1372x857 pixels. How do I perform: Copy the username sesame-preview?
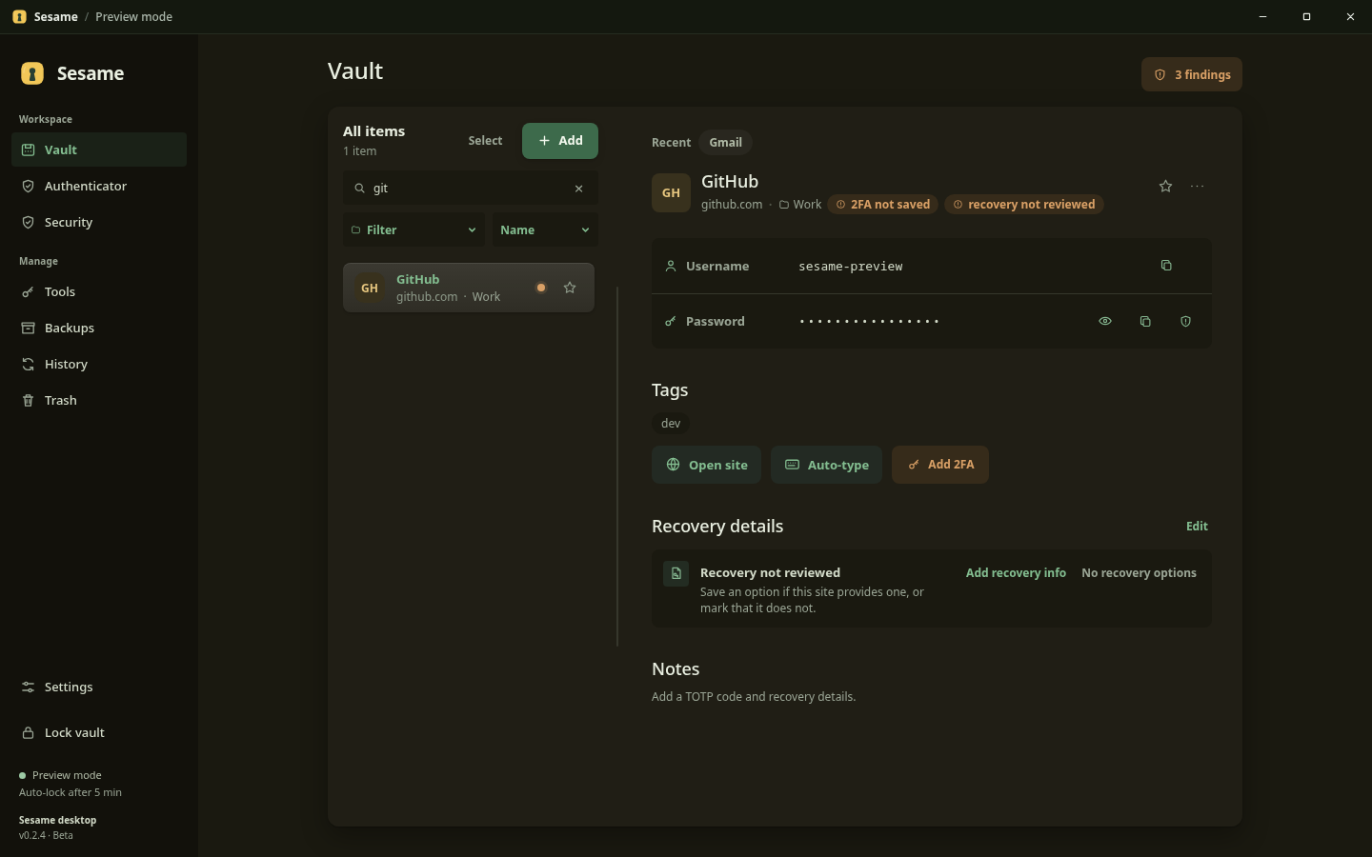coord(1166,266)
